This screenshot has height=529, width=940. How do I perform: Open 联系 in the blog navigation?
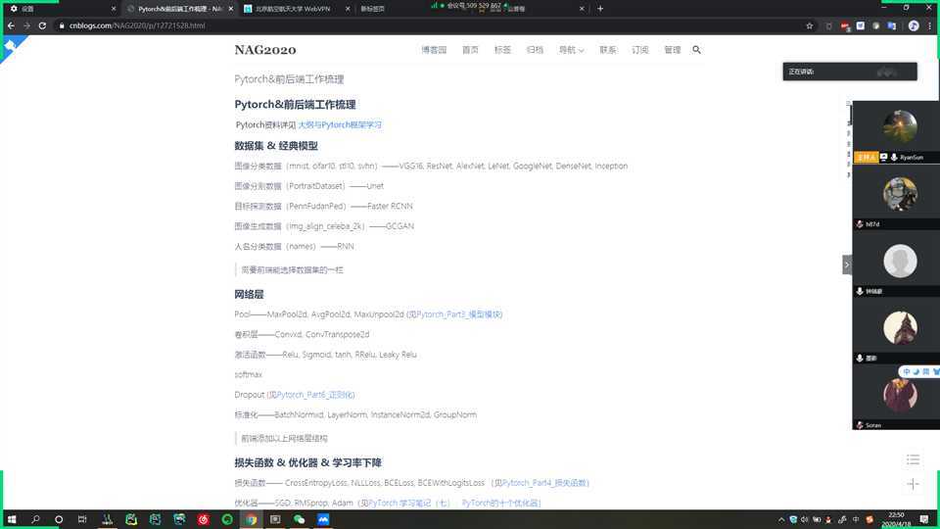[608, 50]
